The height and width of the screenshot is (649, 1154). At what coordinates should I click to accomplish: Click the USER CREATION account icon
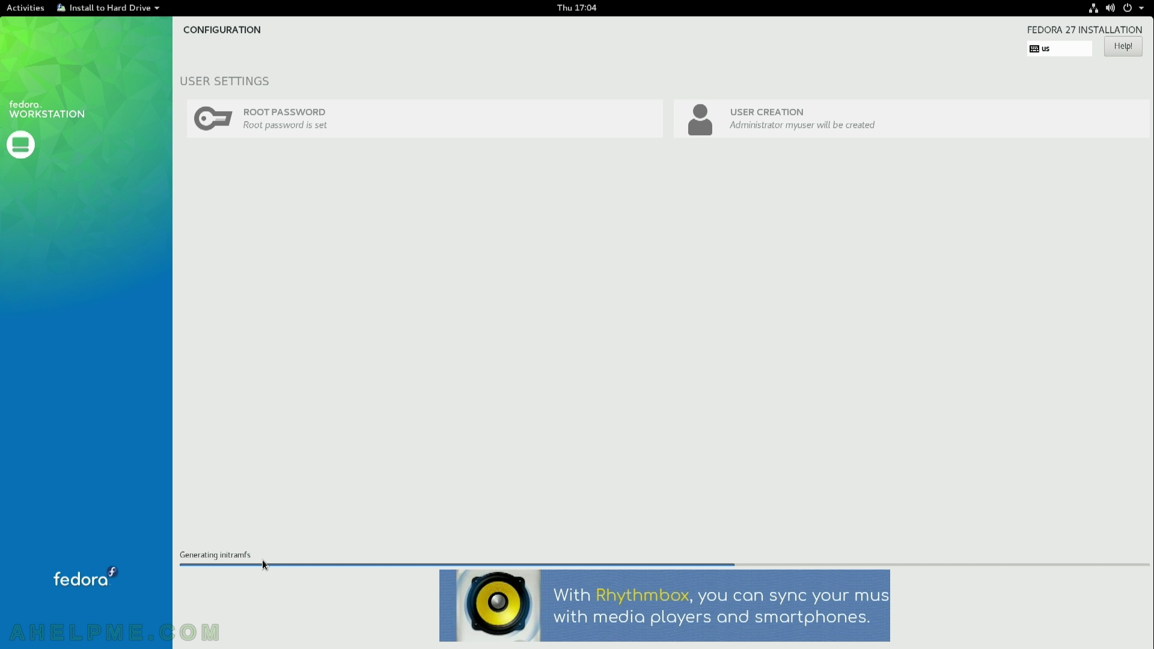click(x=699, y=119)
